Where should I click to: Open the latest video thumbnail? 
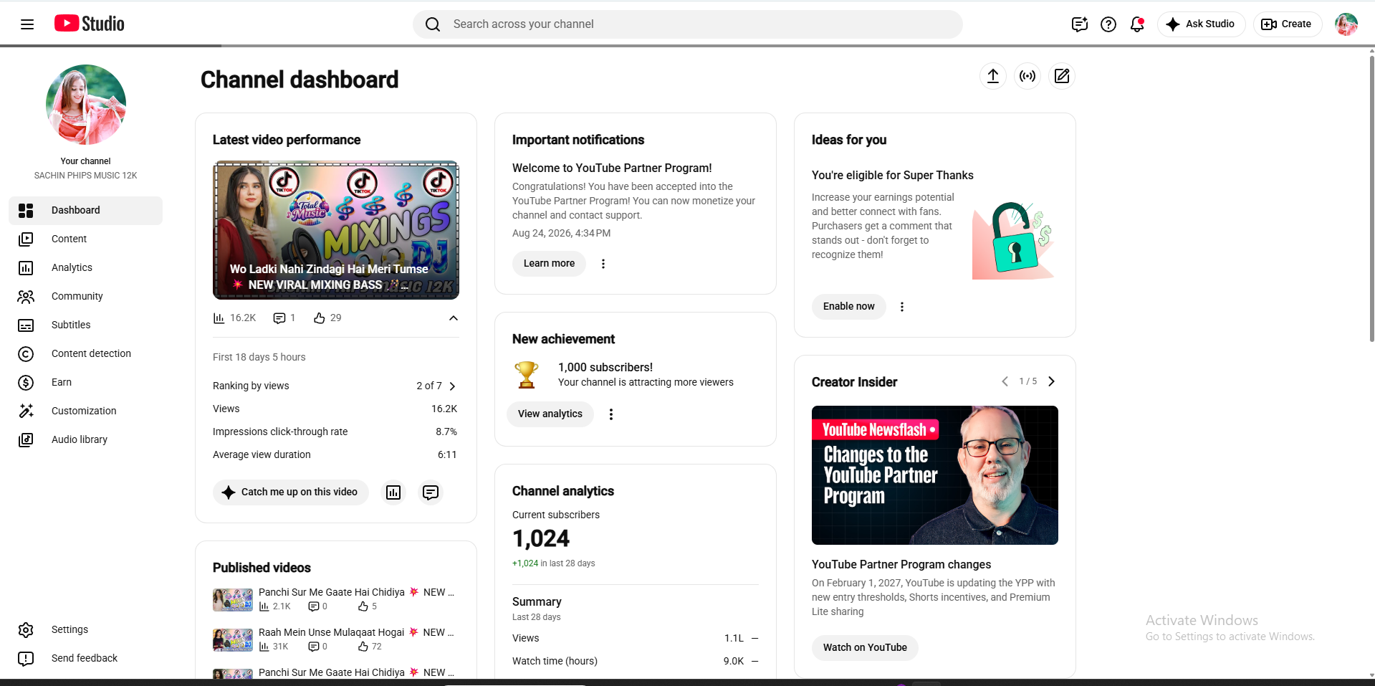(x=336, y=230)
